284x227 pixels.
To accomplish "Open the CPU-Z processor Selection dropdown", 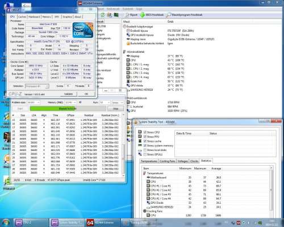I will 37,86.
